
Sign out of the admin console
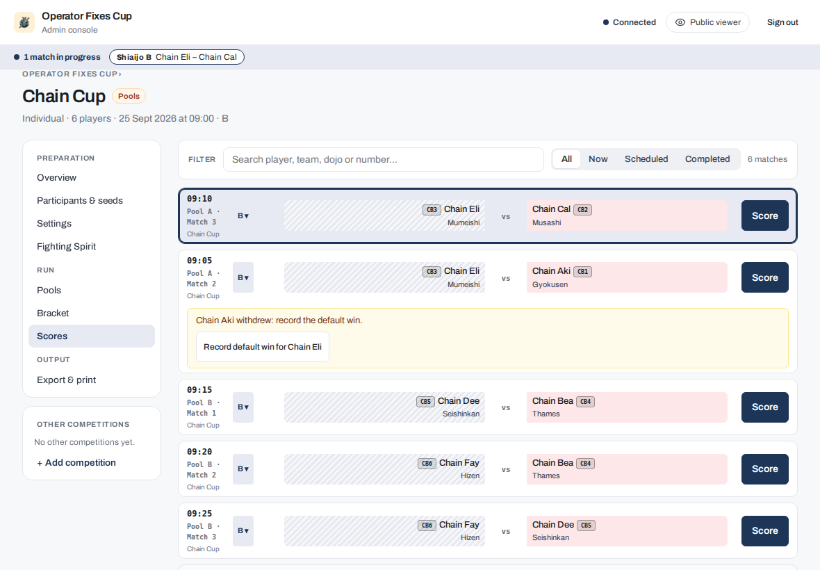click(x=782, y=22)
